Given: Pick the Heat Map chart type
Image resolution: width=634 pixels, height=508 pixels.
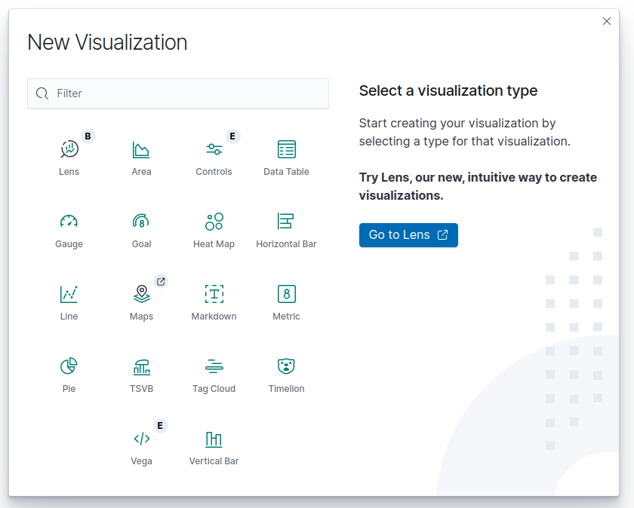Looking at the screenshot, I should point(214,222).
